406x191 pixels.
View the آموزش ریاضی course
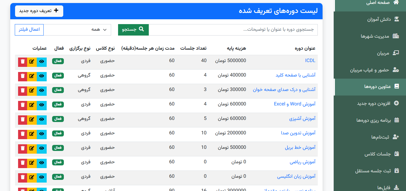click(42, 163)
